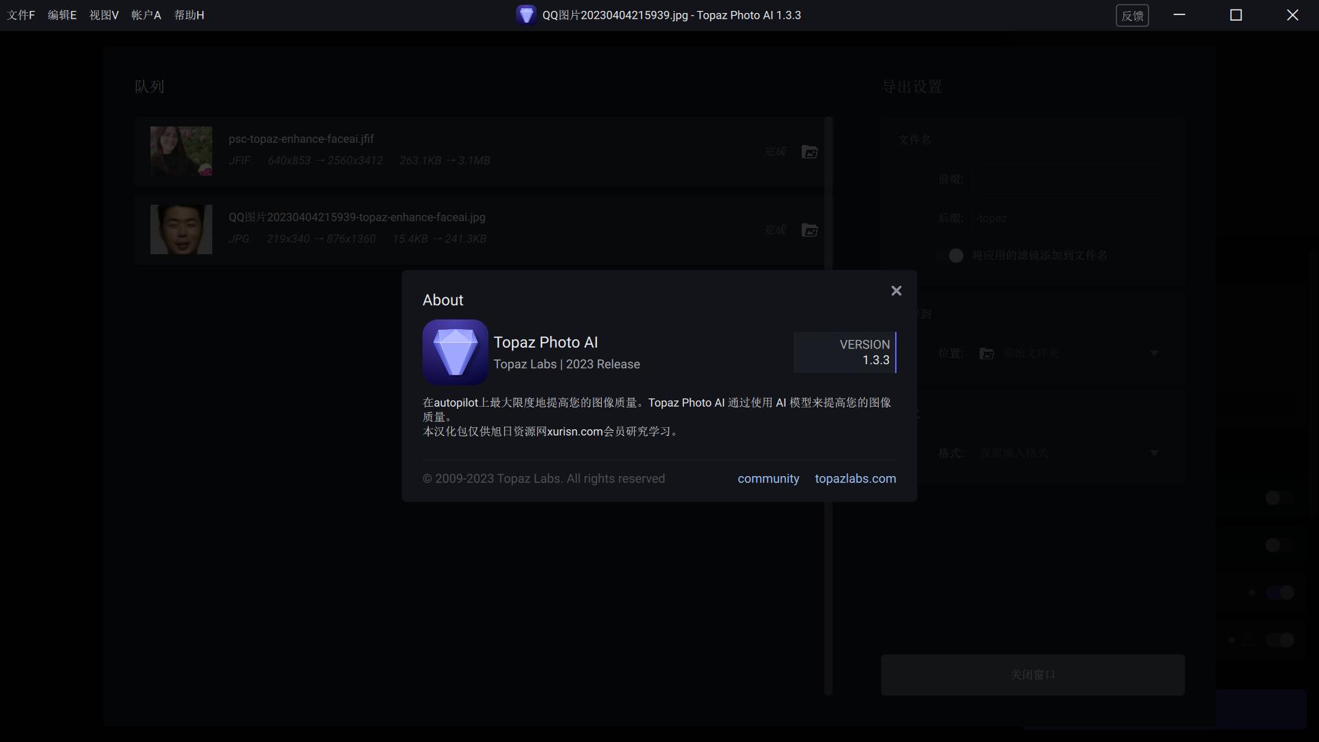
Task: Click the title bar Topaz gem icon
Action: (x=526, y=15)
